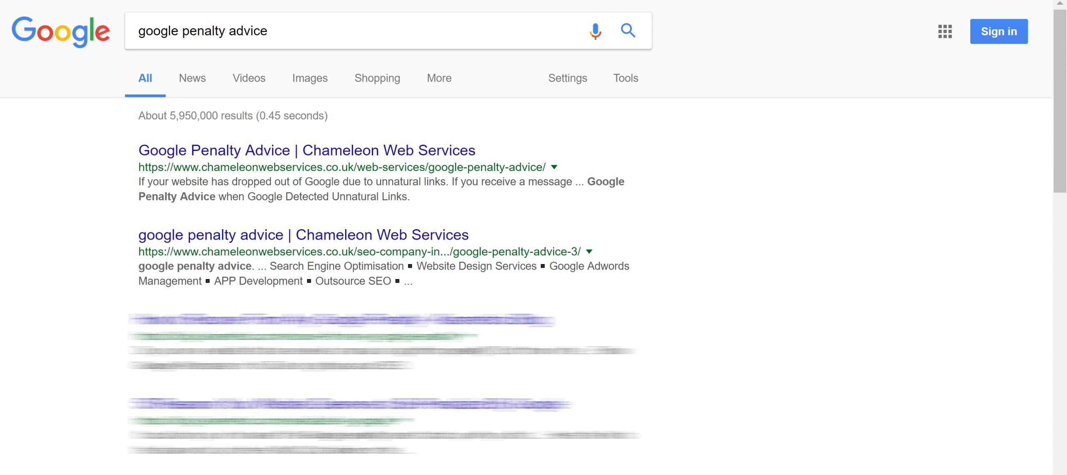Open the lowercase 'google penalty advice' result link
This screenshot has height=475, width=1067.
[x=303, y=235]
